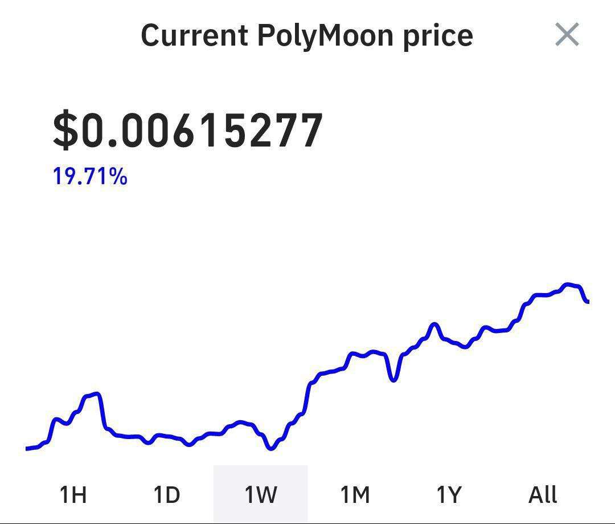Select the highlighted 1W range tab

[x=260, y=494]
